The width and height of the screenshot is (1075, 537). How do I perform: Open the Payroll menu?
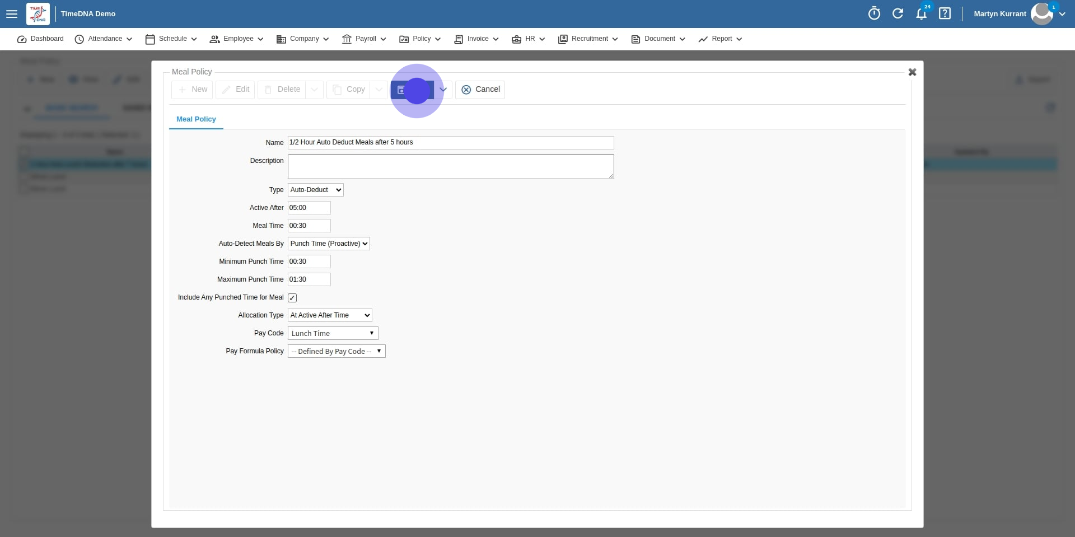pyautogui.click(x=364, y=39)
